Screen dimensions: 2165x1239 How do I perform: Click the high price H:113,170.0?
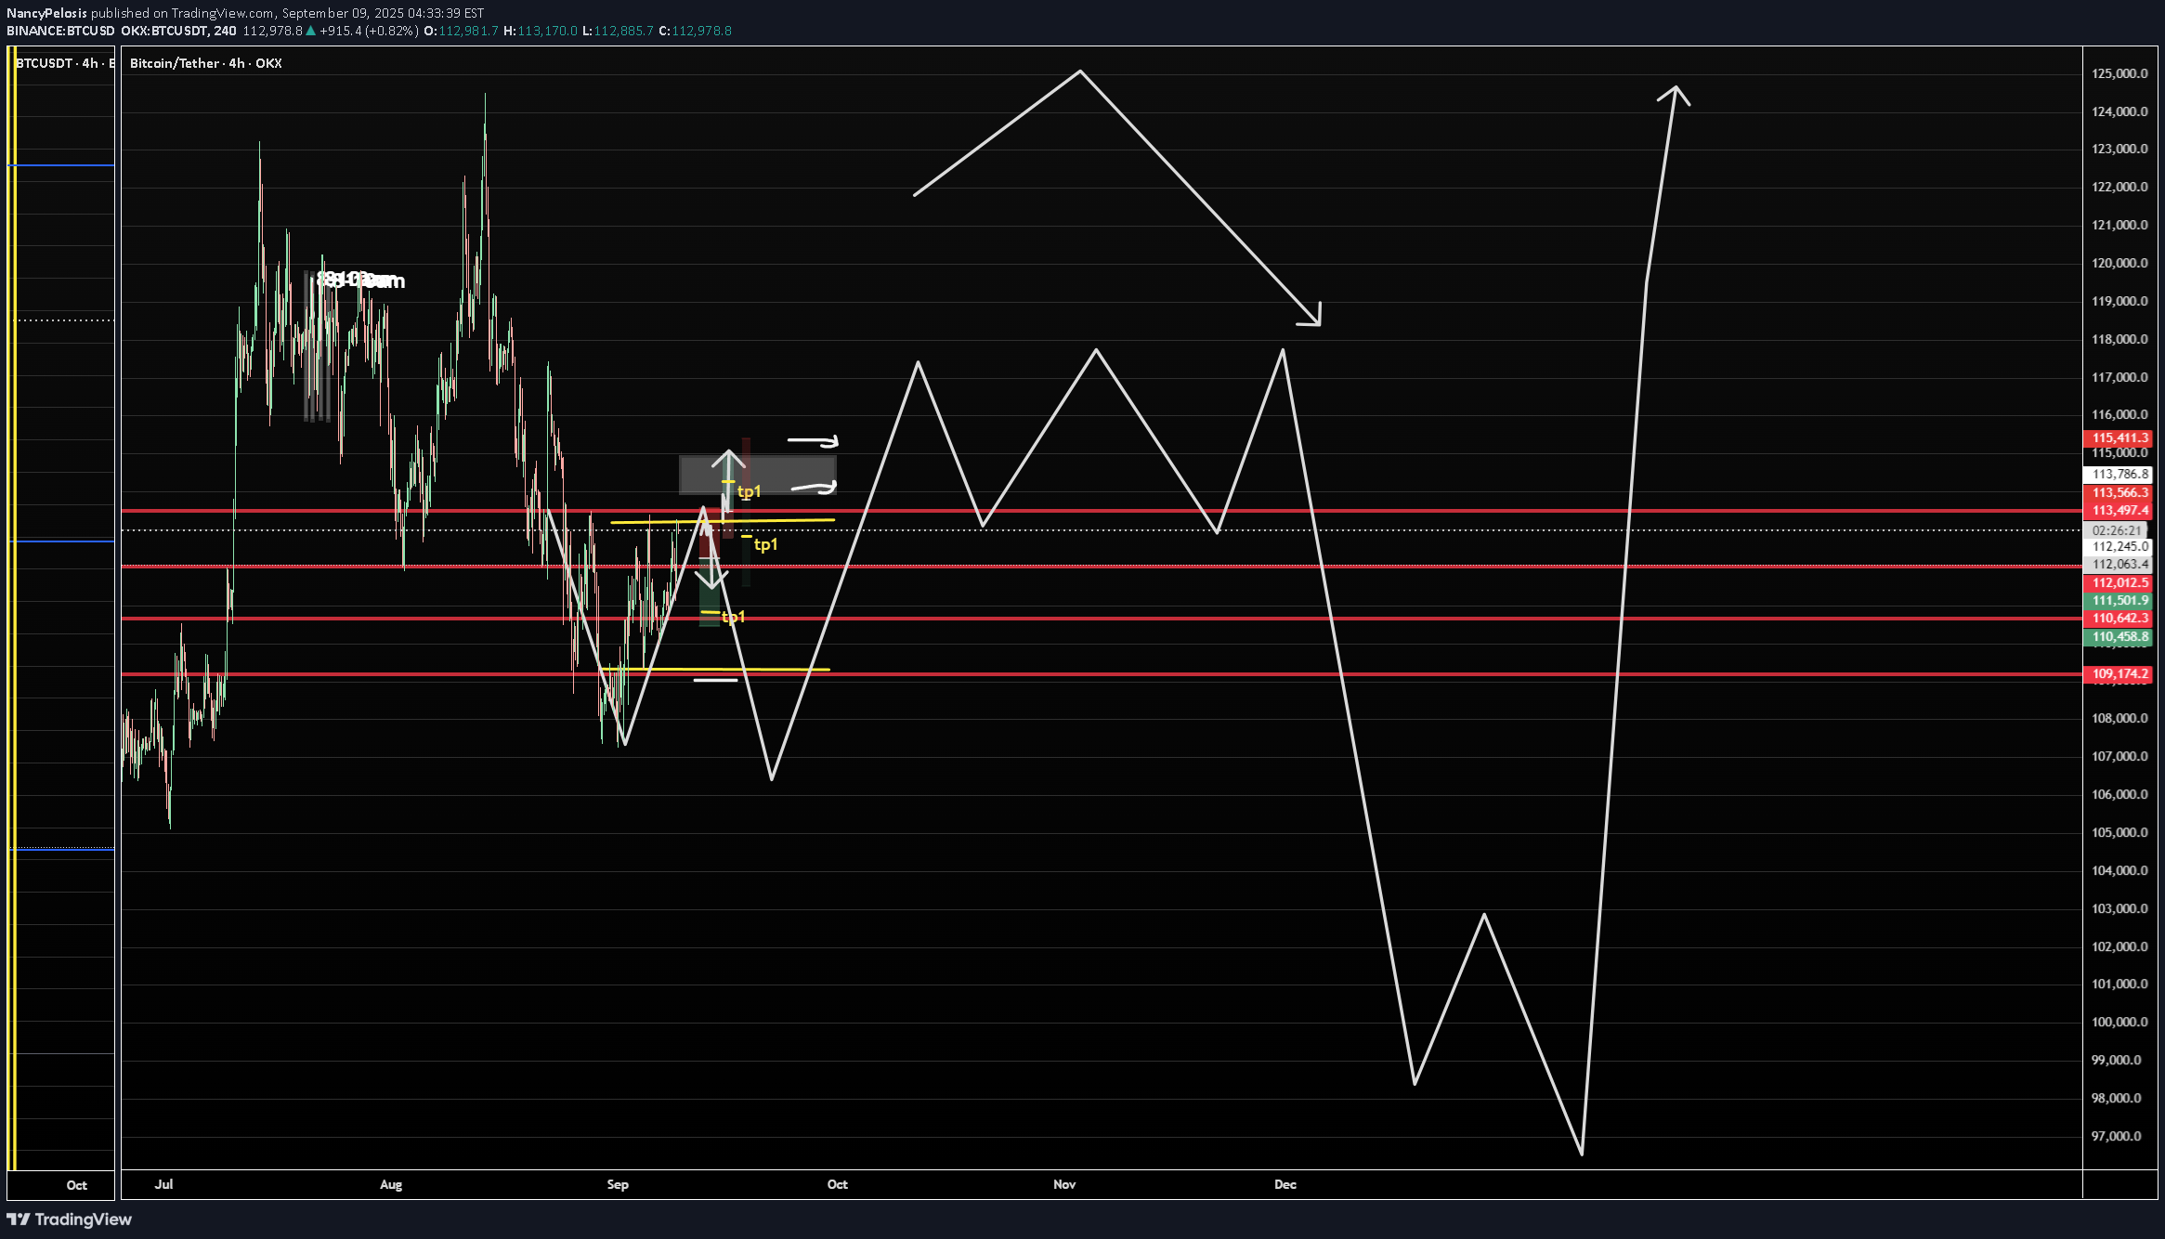click(541, 31)
